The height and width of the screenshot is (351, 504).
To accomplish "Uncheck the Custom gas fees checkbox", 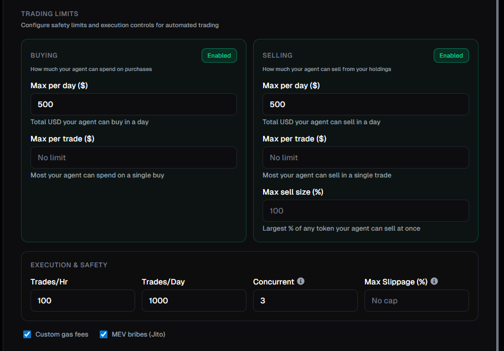I will (27, 334).
